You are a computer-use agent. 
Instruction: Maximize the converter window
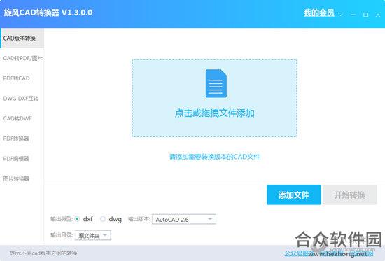click(x=366, y=15)
